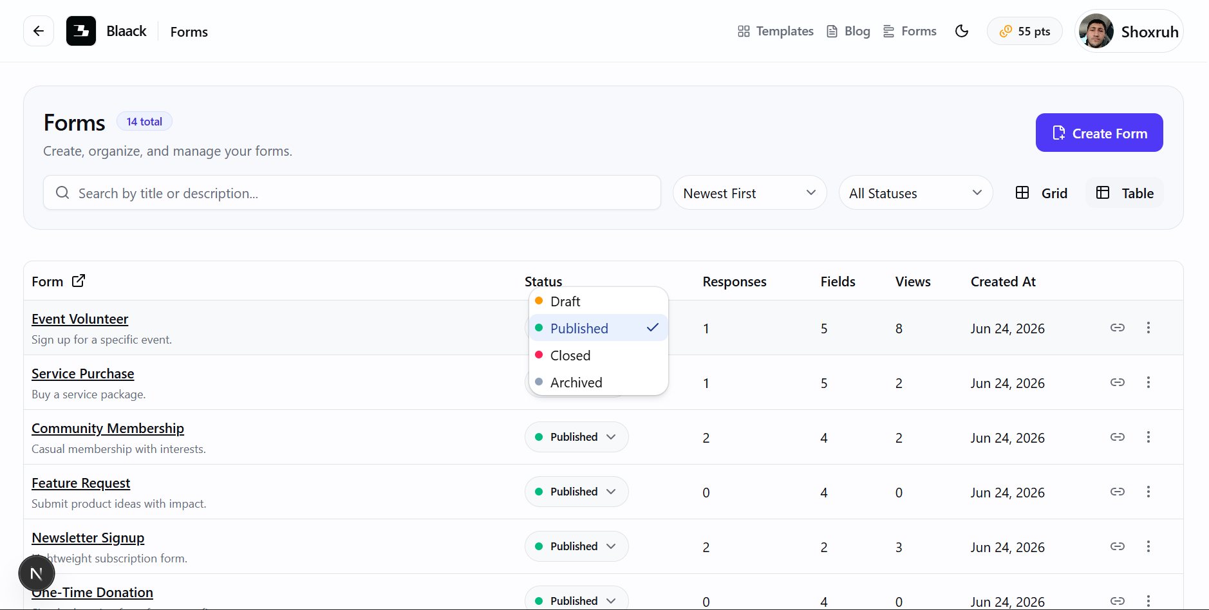Expand the Newest First sort dropdown
Screen dimensions: 1209x610
click(750, 193)
